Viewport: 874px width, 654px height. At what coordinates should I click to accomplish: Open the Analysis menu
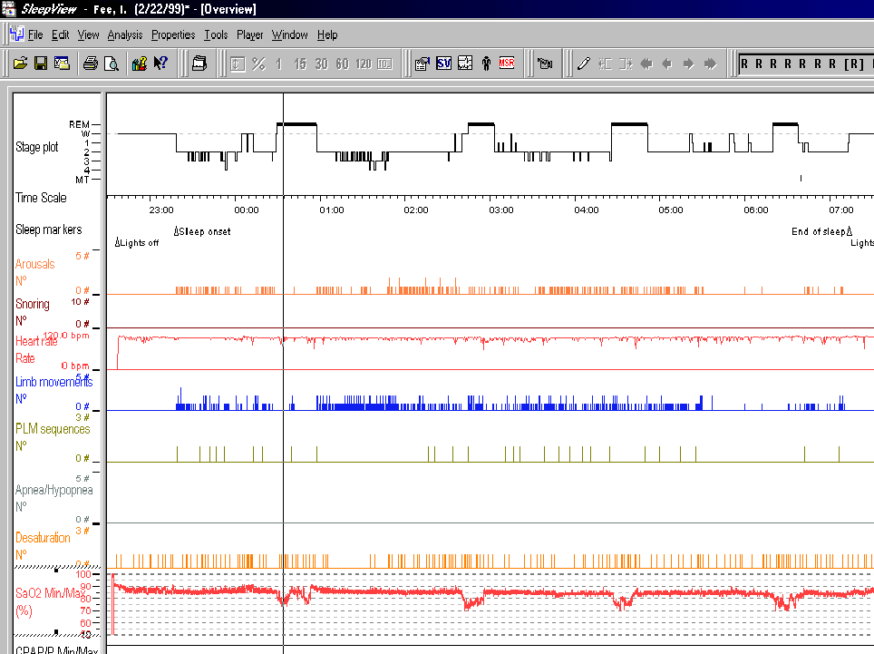tap(125, 35)
